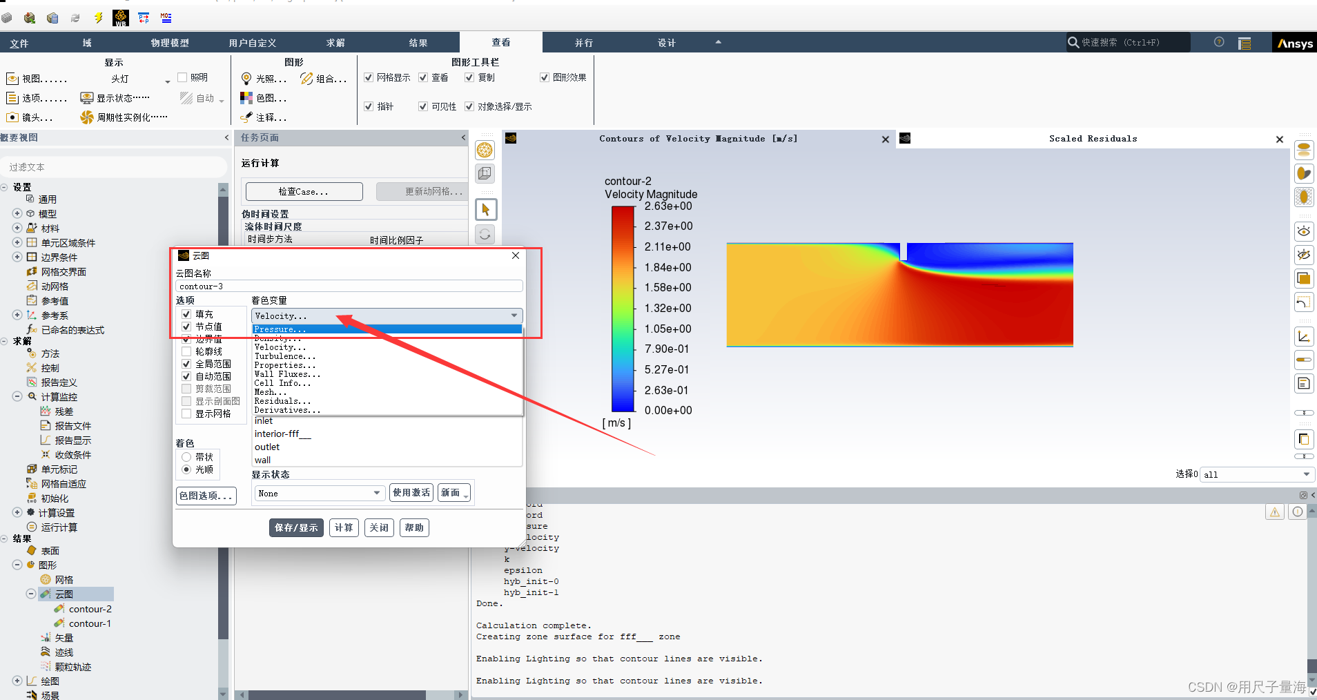Click 帮助 Help button in contour dialog

pos(414,527)
